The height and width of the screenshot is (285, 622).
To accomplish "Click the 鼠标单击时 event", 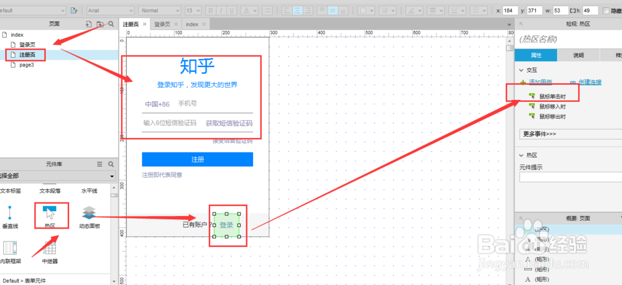I will click(x=552, y=96).
